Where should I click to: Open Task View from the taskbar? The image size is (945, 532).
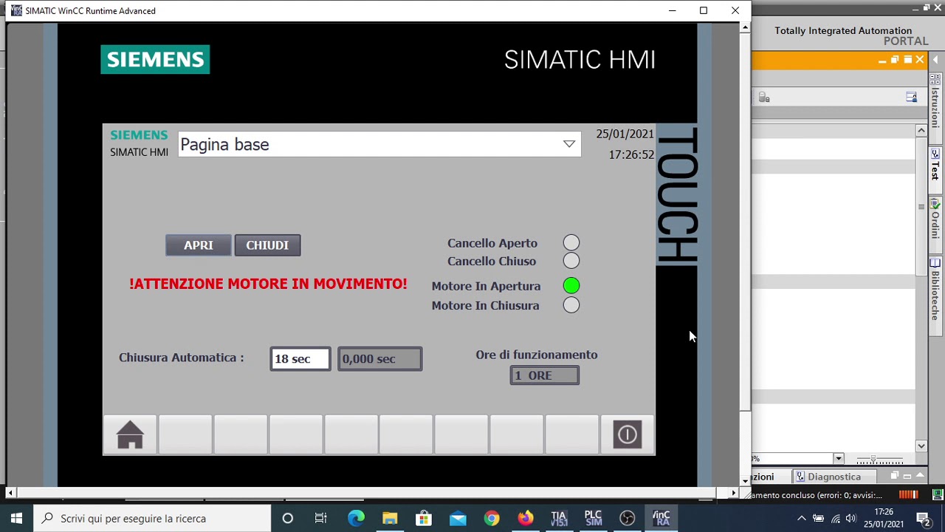point(321,519)
